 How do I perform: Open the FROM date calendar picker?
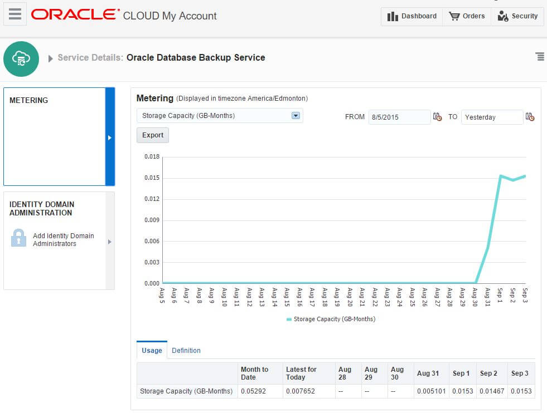tap(438, 117)
